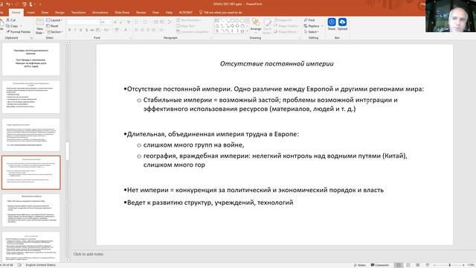Open the slide Layout menu
Image resolution: width=476 pixels, height=268 pixels.
coord(54,20)
